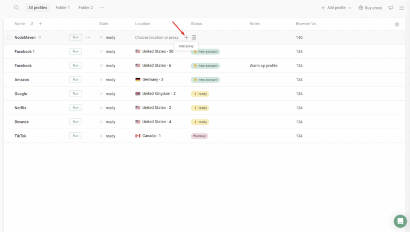Image resolution: width=410 pixels, height=232 pixels.
Task: Click the megaphone announcements icon
Action: pyautogui.click(x=391, y=8)
